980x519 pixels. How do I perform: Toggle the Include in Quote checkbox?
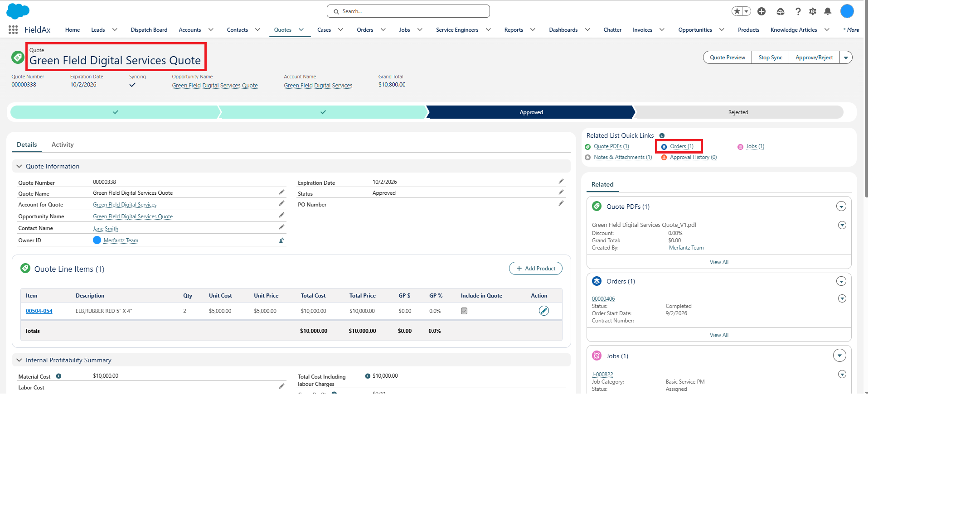[464, 311]
